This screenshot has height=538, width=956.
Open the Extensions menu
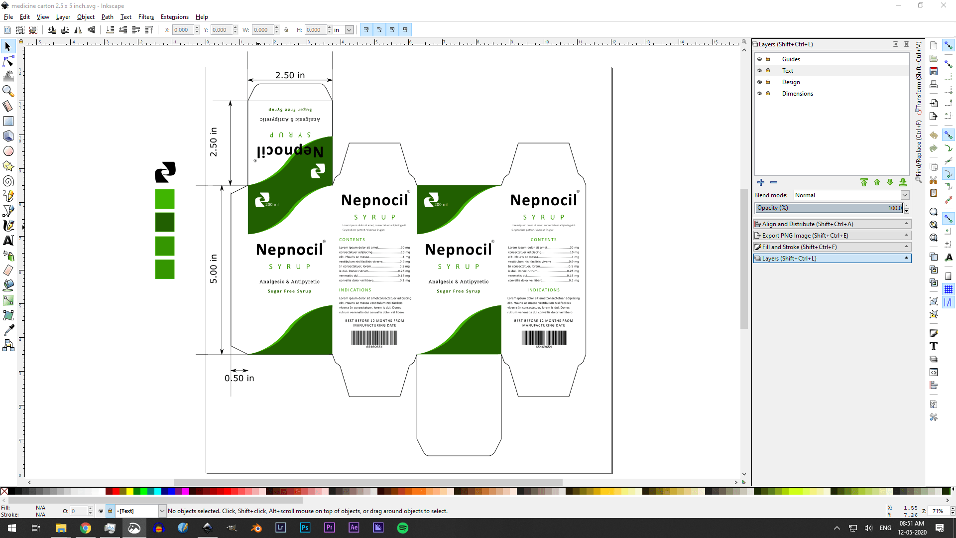pos(174,17)
